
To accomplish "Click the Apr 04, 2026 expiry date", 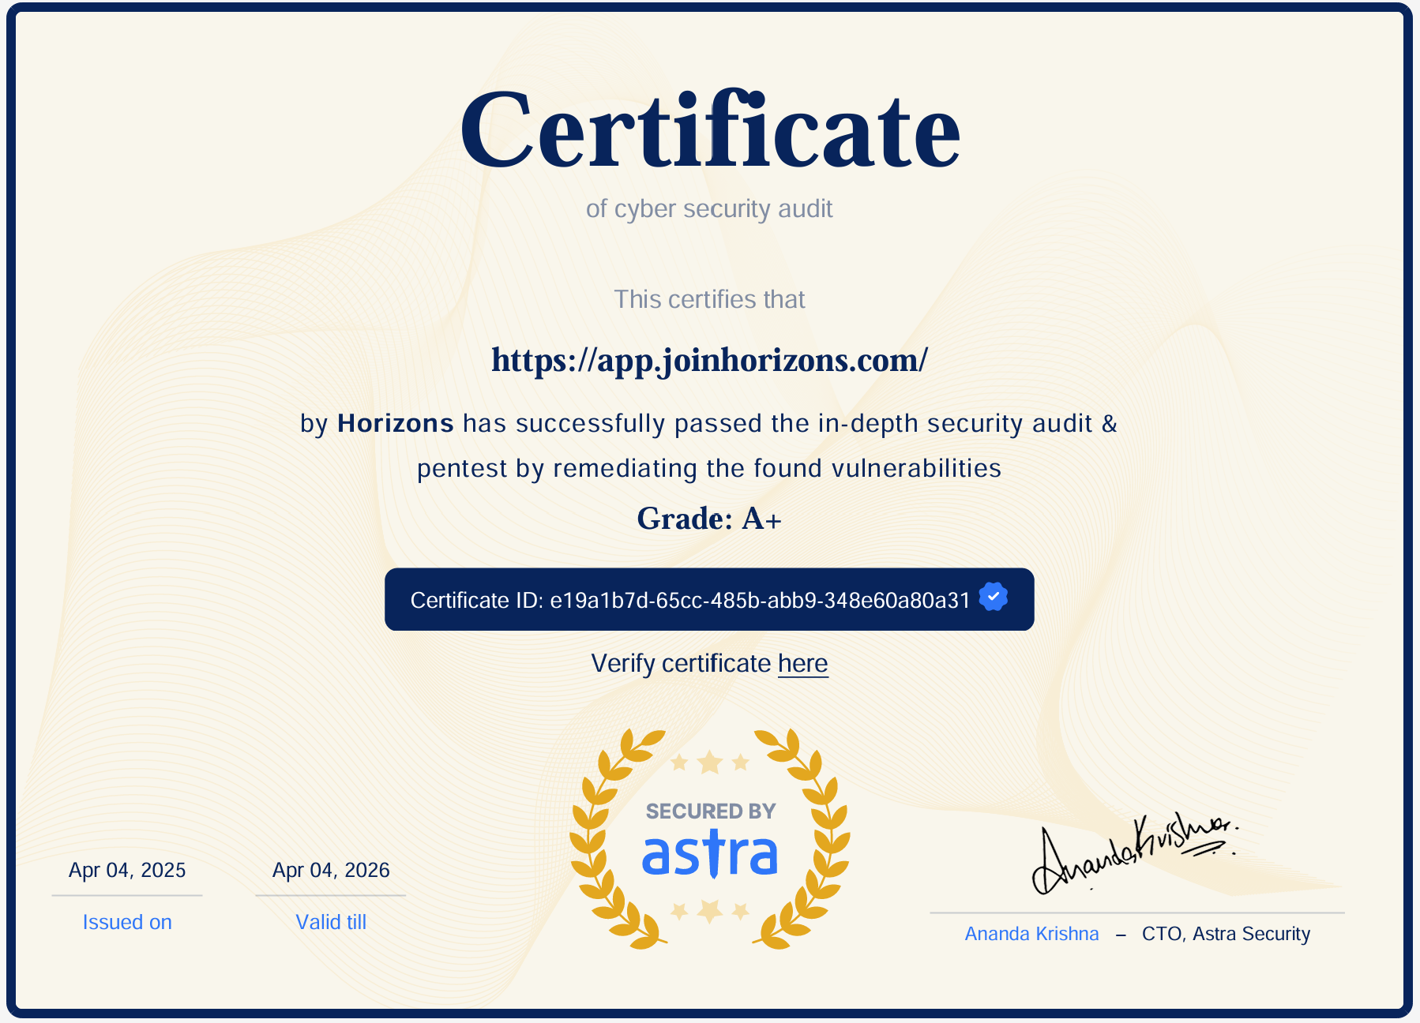I will 331,870.
